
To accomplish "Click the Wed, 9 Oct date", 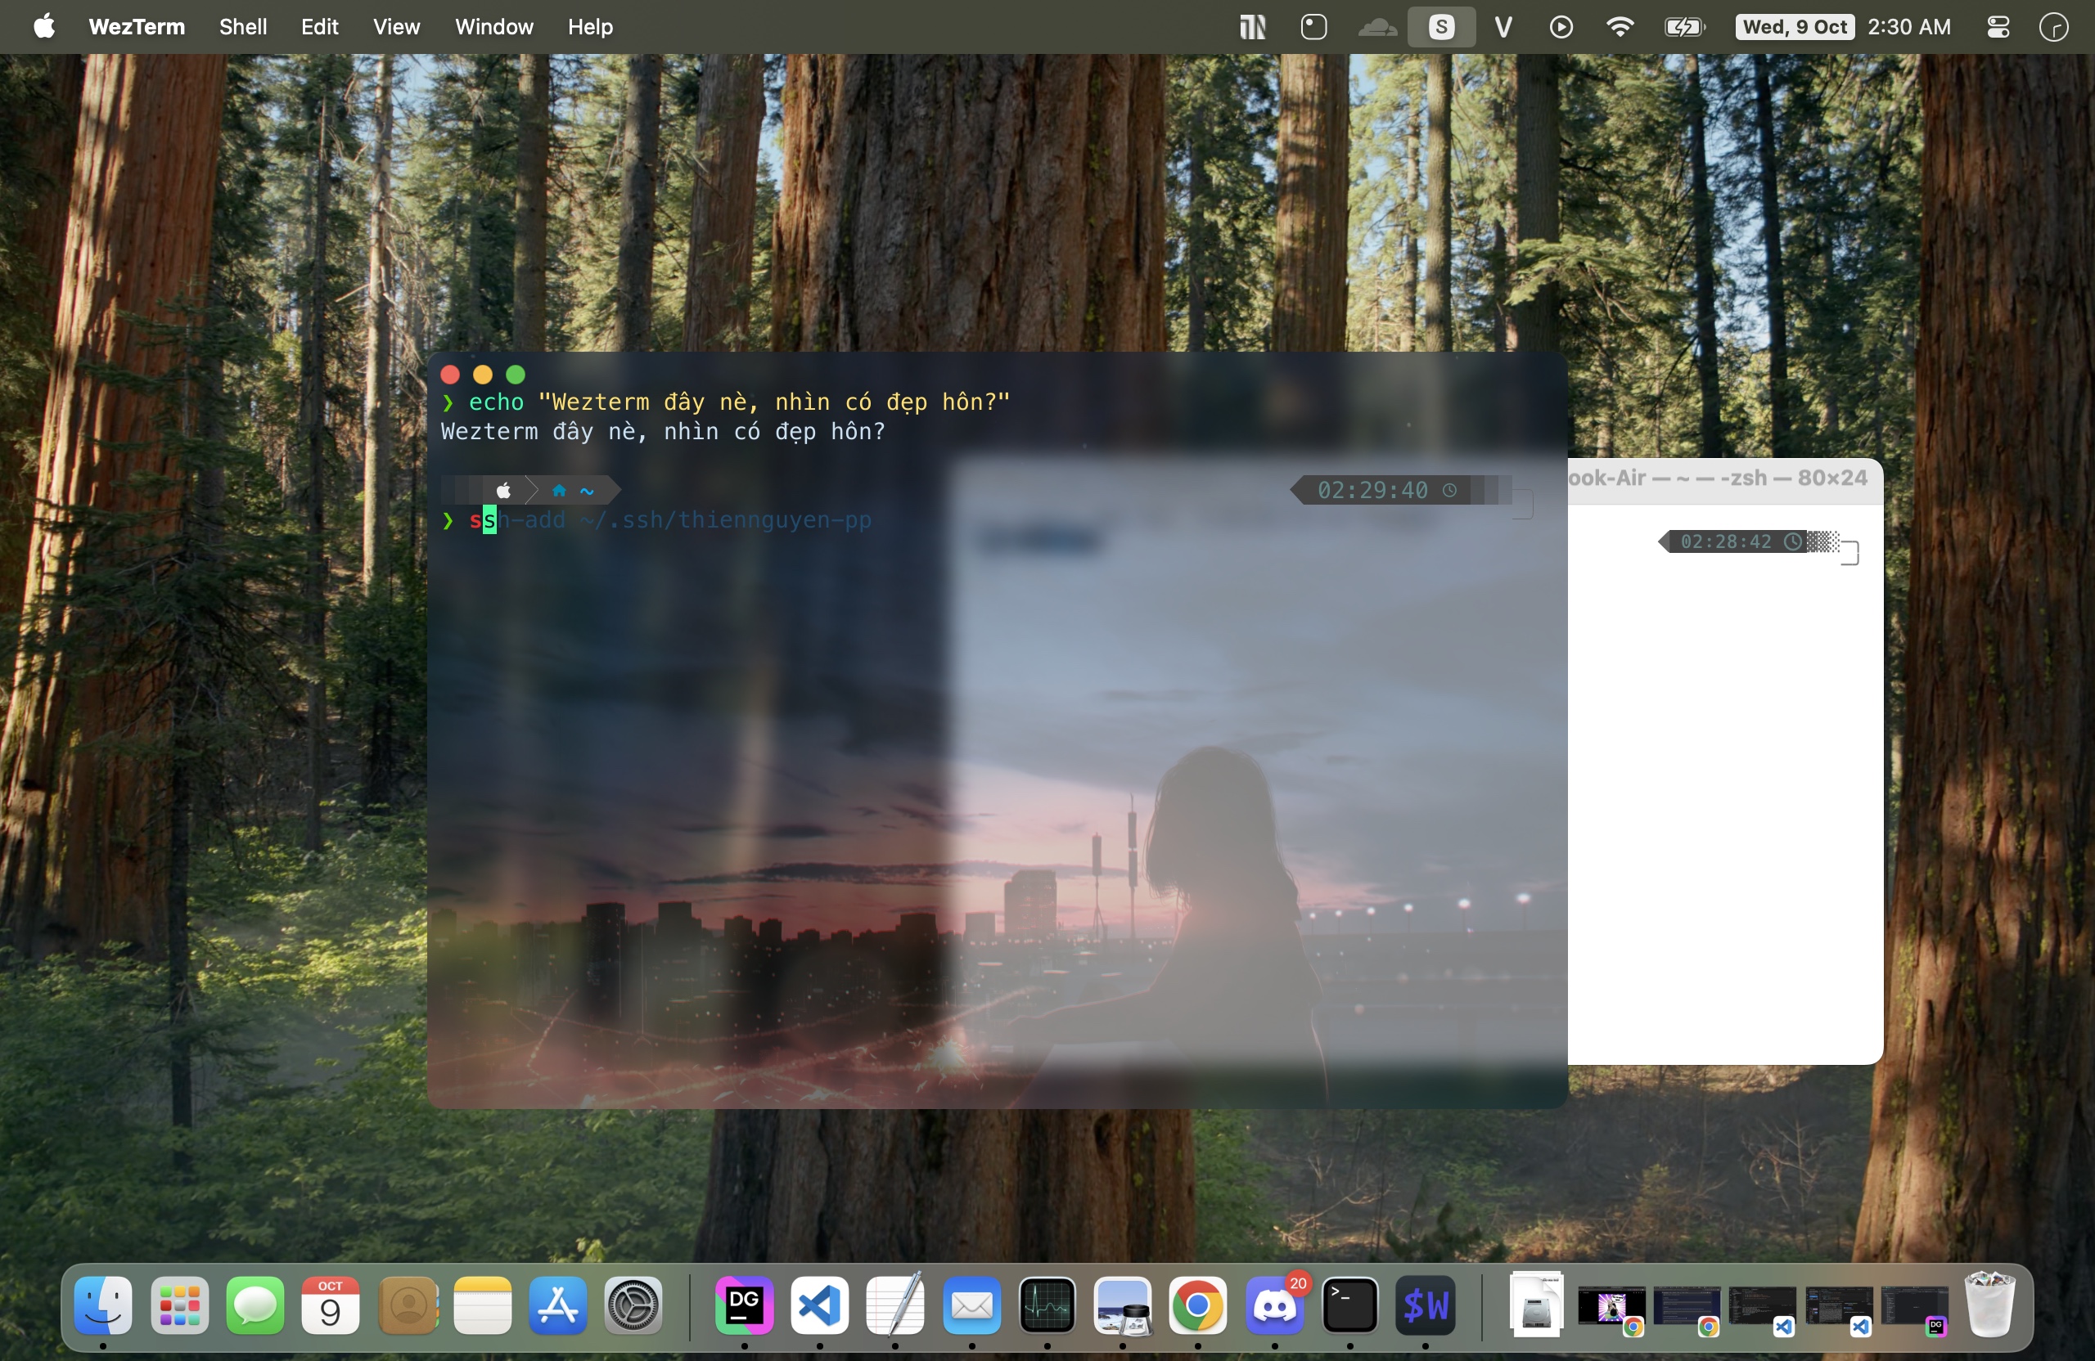I will [1795, 26].
